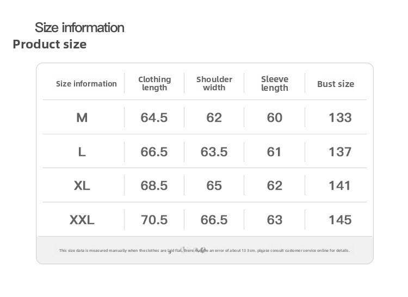Select the 133 bust size value

coord(340,117)
